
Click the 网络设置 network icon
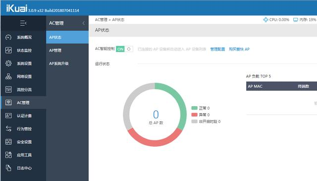pyautogui.click(x=8, y=76)
